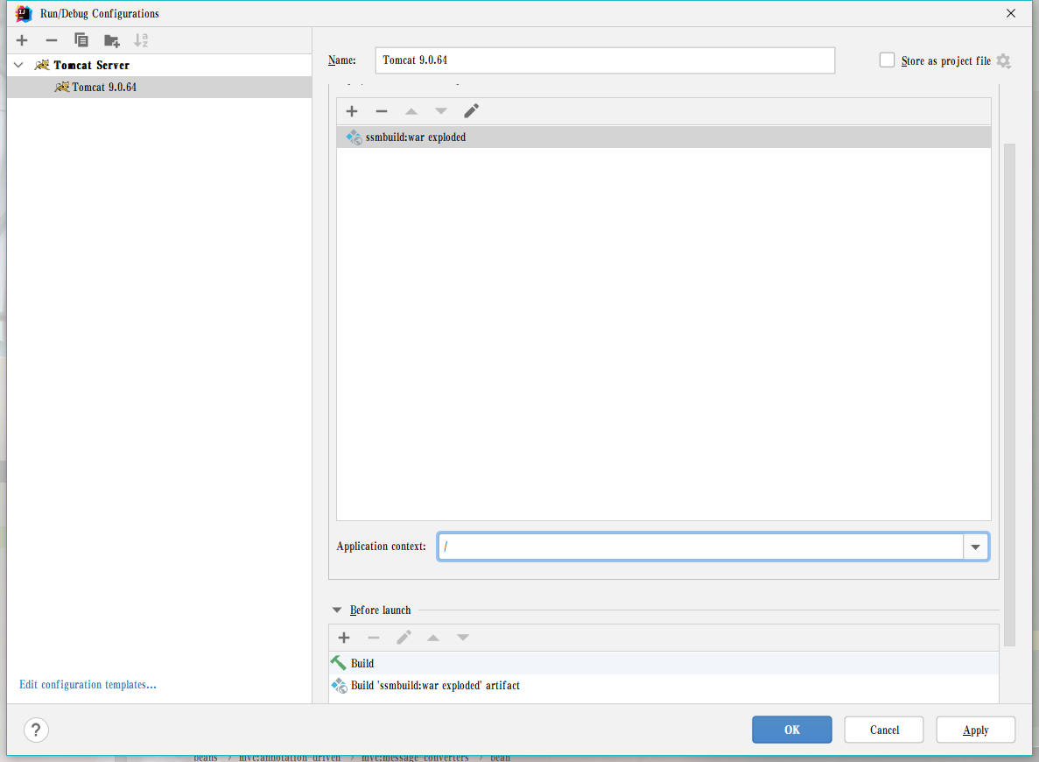Add new run configuration with plus icon
The width and height of the screenshot is (1039, 762).
[22, 40]
